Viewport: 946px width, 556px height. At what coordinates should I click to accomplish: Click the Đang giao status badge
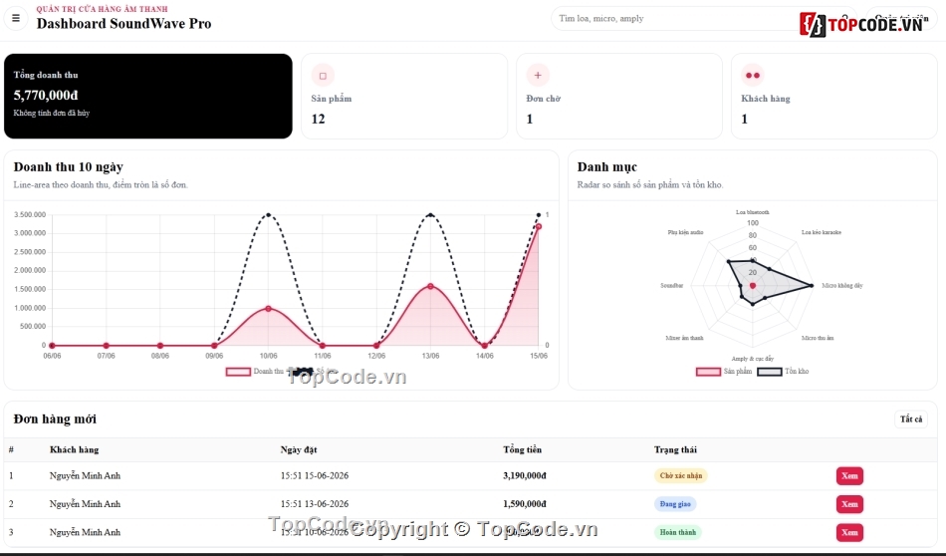point(675,504)
